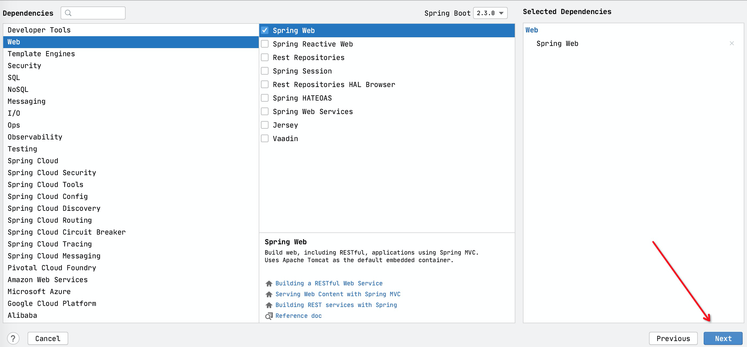Select Spring Cloud Tools category
This screenshot has width=747, height=347.
point(131,185)
